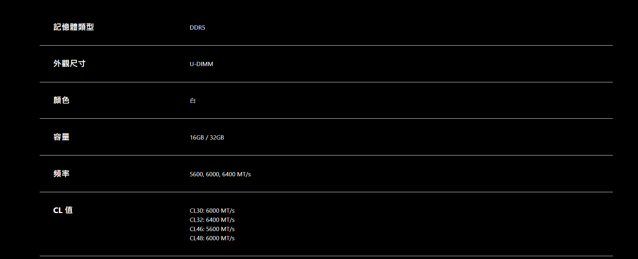This screenshot has height=259, width=638.
Task: Select 6000 in the 頻率 row
Action: tap(213, 174)
